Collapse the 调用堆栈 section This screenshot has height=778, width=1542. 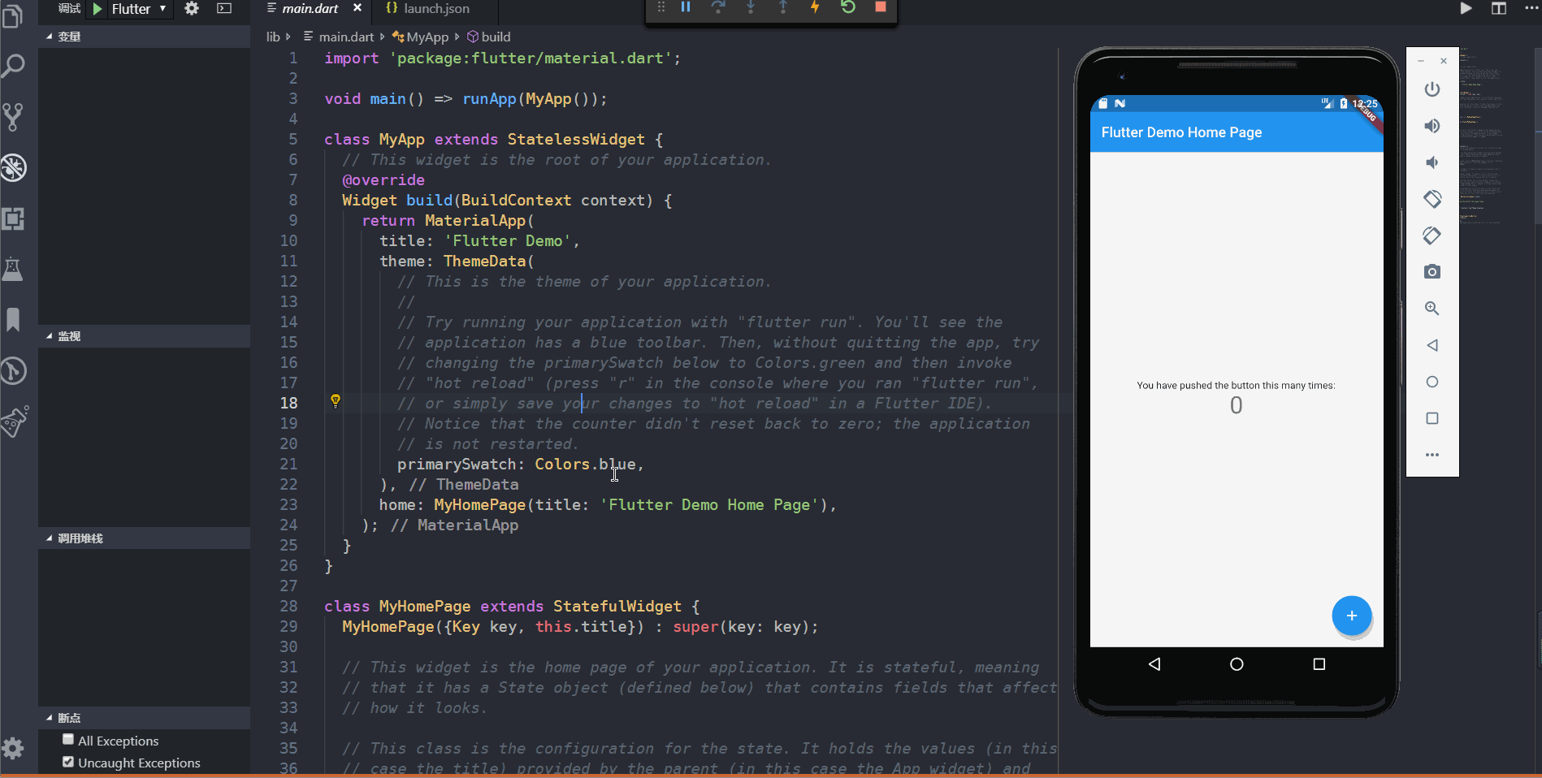145,538
